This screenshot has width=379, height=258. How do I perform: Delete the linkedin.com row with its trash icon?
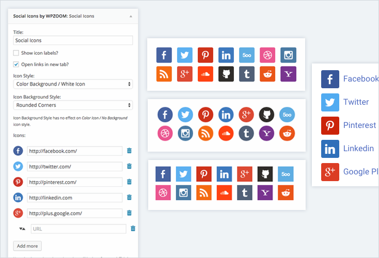pyautogui.click(x=129, y=197)
